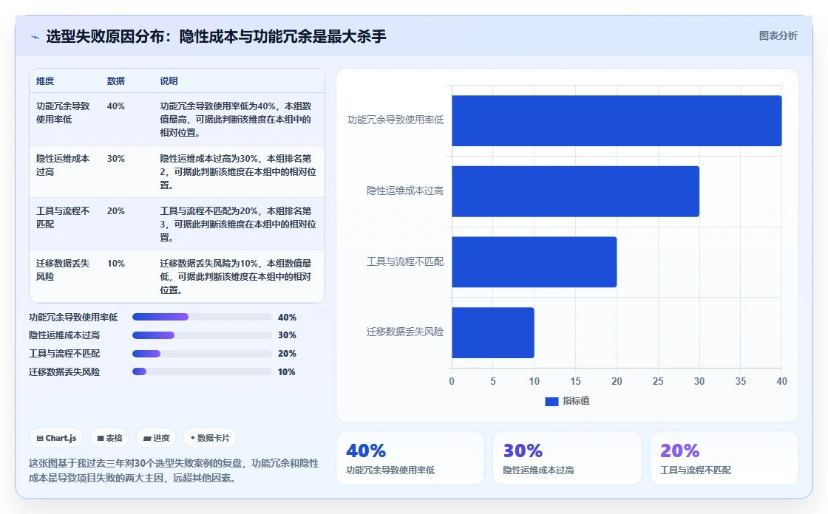This screenshot has width=828, height=514.
Task: Click the caption paragraph about 30个选型失败案例
Action: pyautogui.click(x=174, y=470)
